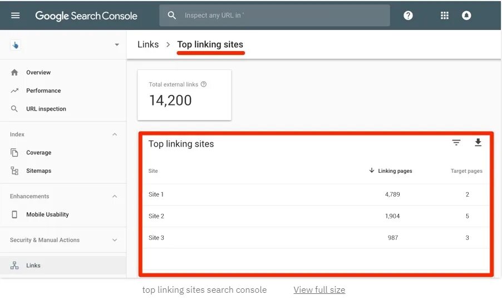Click the Inspect any URL search field
This screenshot has width=502, height=300.
[x=284, y=16]
